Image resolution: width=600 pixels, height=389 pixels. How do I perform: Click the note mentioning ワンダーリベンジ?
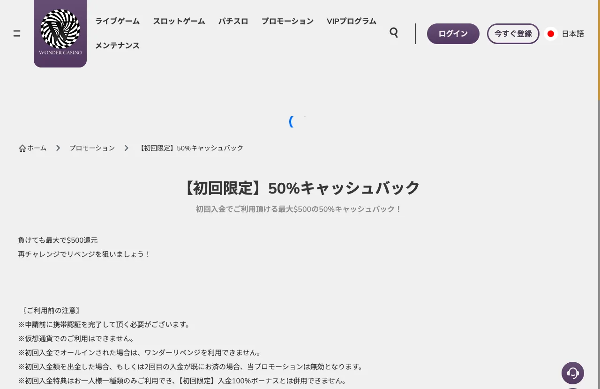pos(140,352)
